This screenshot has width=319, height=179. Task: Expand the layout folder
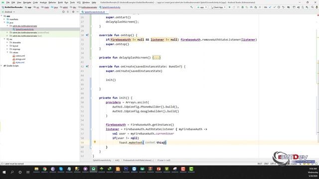pyautogui.click(x=7, y=46)
